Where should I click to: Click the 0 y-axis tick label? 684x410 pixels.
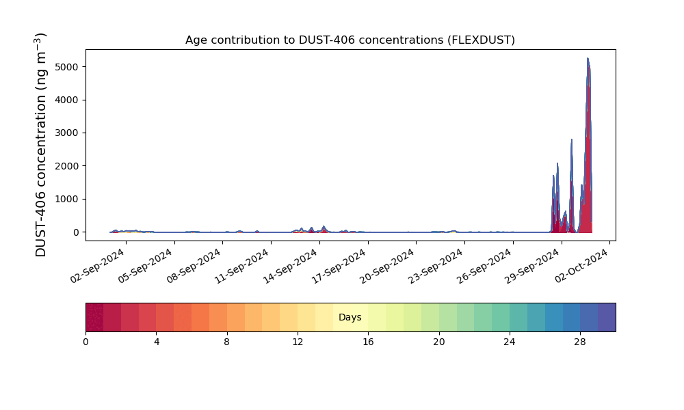click(x=76, y=232)
